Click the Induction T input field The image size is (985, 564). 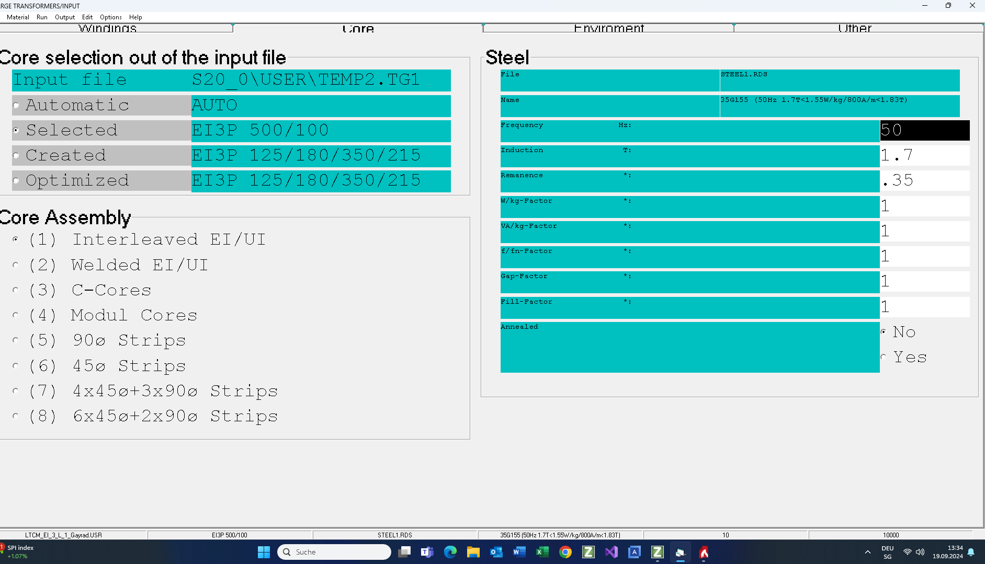tap(924, 155)
